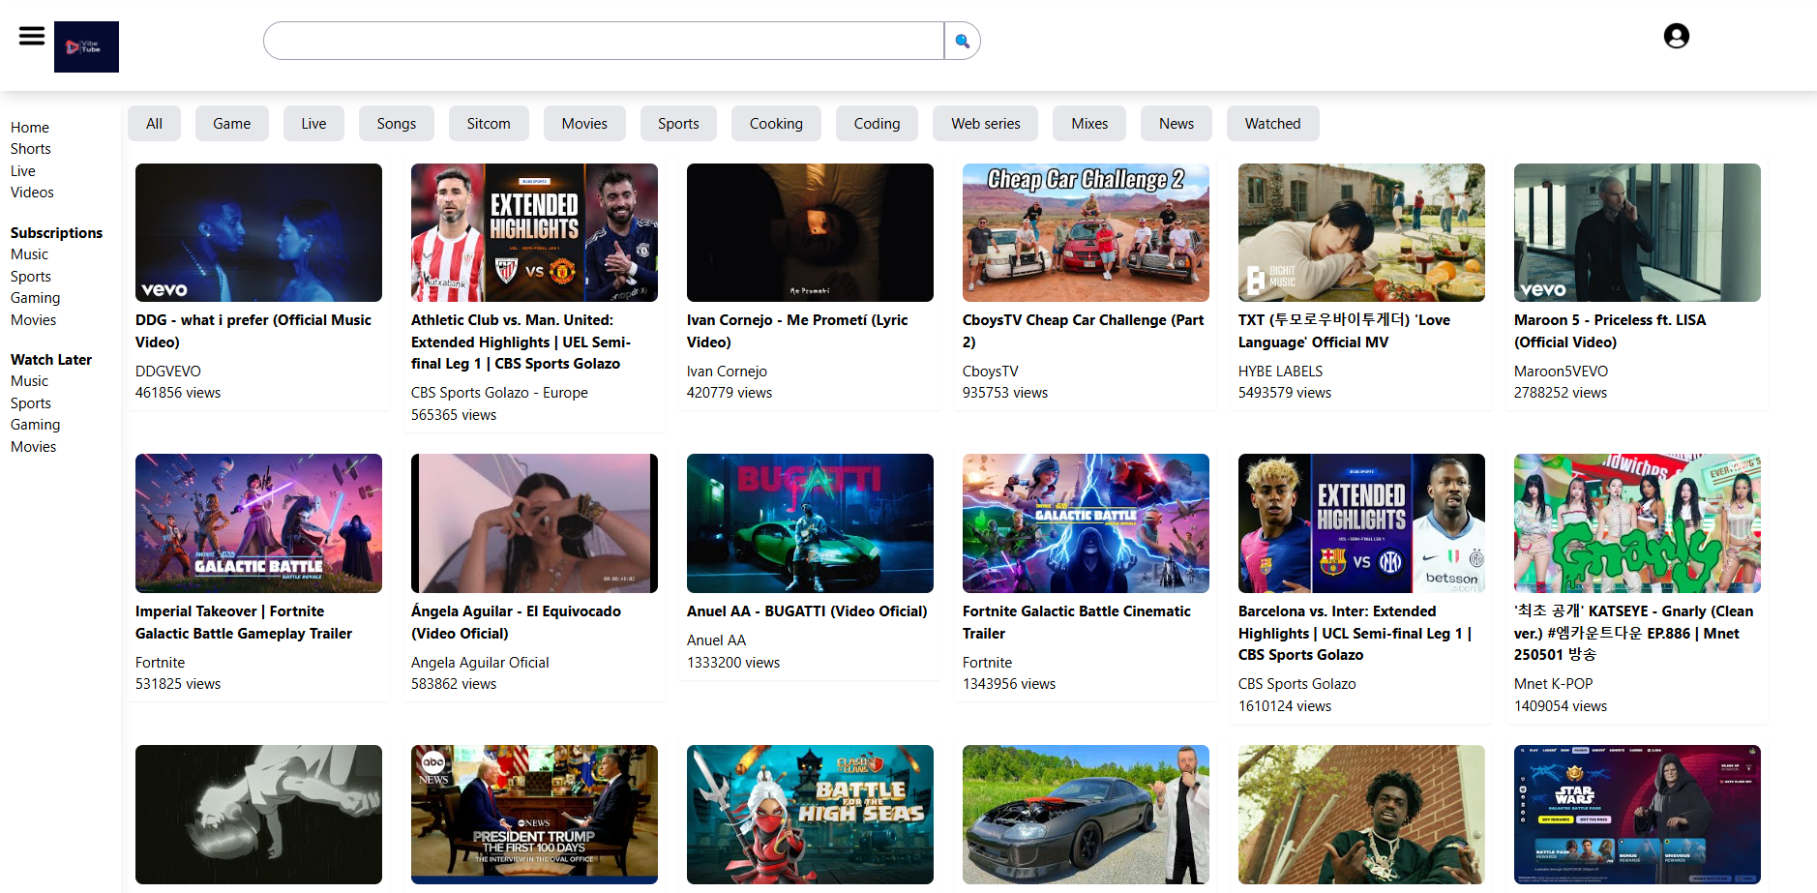
Task: Open Imperial Takeover Fortnite thumbnail
Action: point(258,523)
